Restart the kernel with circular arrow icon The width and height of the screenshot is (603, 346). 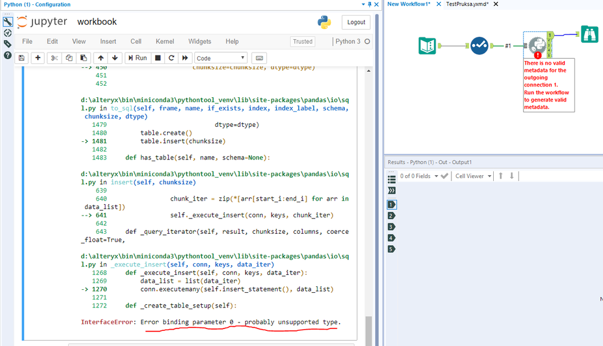coord(171,58)
